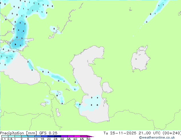Click the "21..00 UTC" time text

150,133
